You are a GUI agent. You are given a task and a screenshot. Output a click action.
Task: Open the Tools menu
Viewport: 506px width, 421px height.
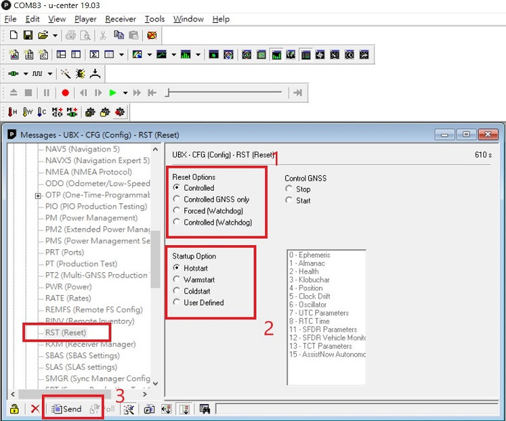tap(154, 19)
